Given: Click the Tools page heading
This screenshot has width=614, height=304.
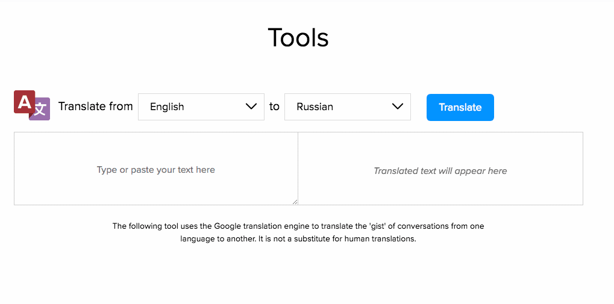Looking at the screenshot, I should [298, 37].
